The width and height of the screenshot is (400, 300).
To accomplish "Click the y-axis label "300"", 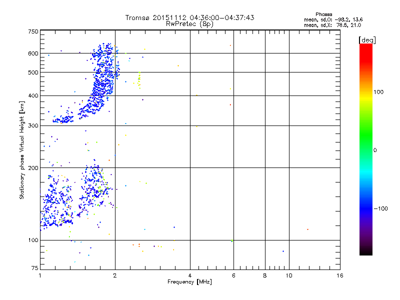I will [33, 125].
